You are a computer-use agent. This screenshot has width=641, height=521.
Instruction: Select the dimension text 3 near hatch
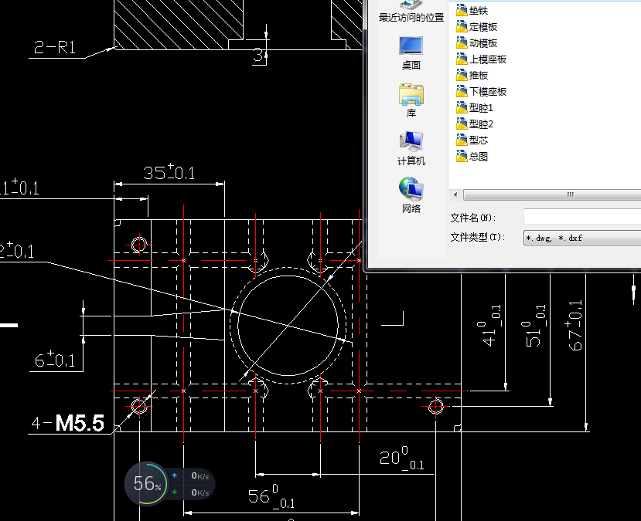point(257,54)
